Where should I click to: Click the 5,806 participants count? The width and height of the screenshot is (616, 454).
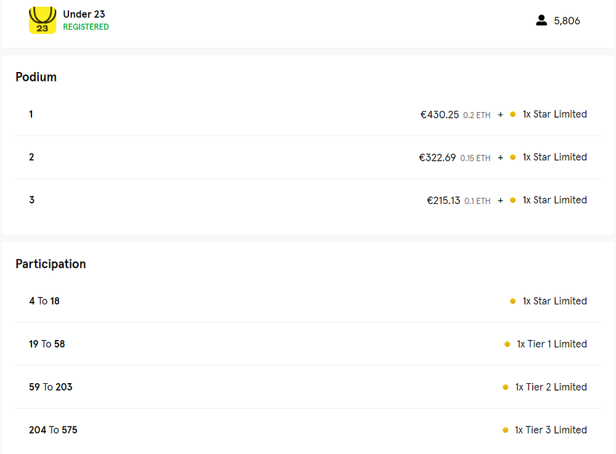click(567, 21)
